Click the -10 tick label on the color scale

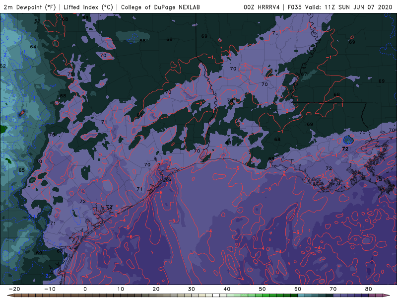coord(50,289)
